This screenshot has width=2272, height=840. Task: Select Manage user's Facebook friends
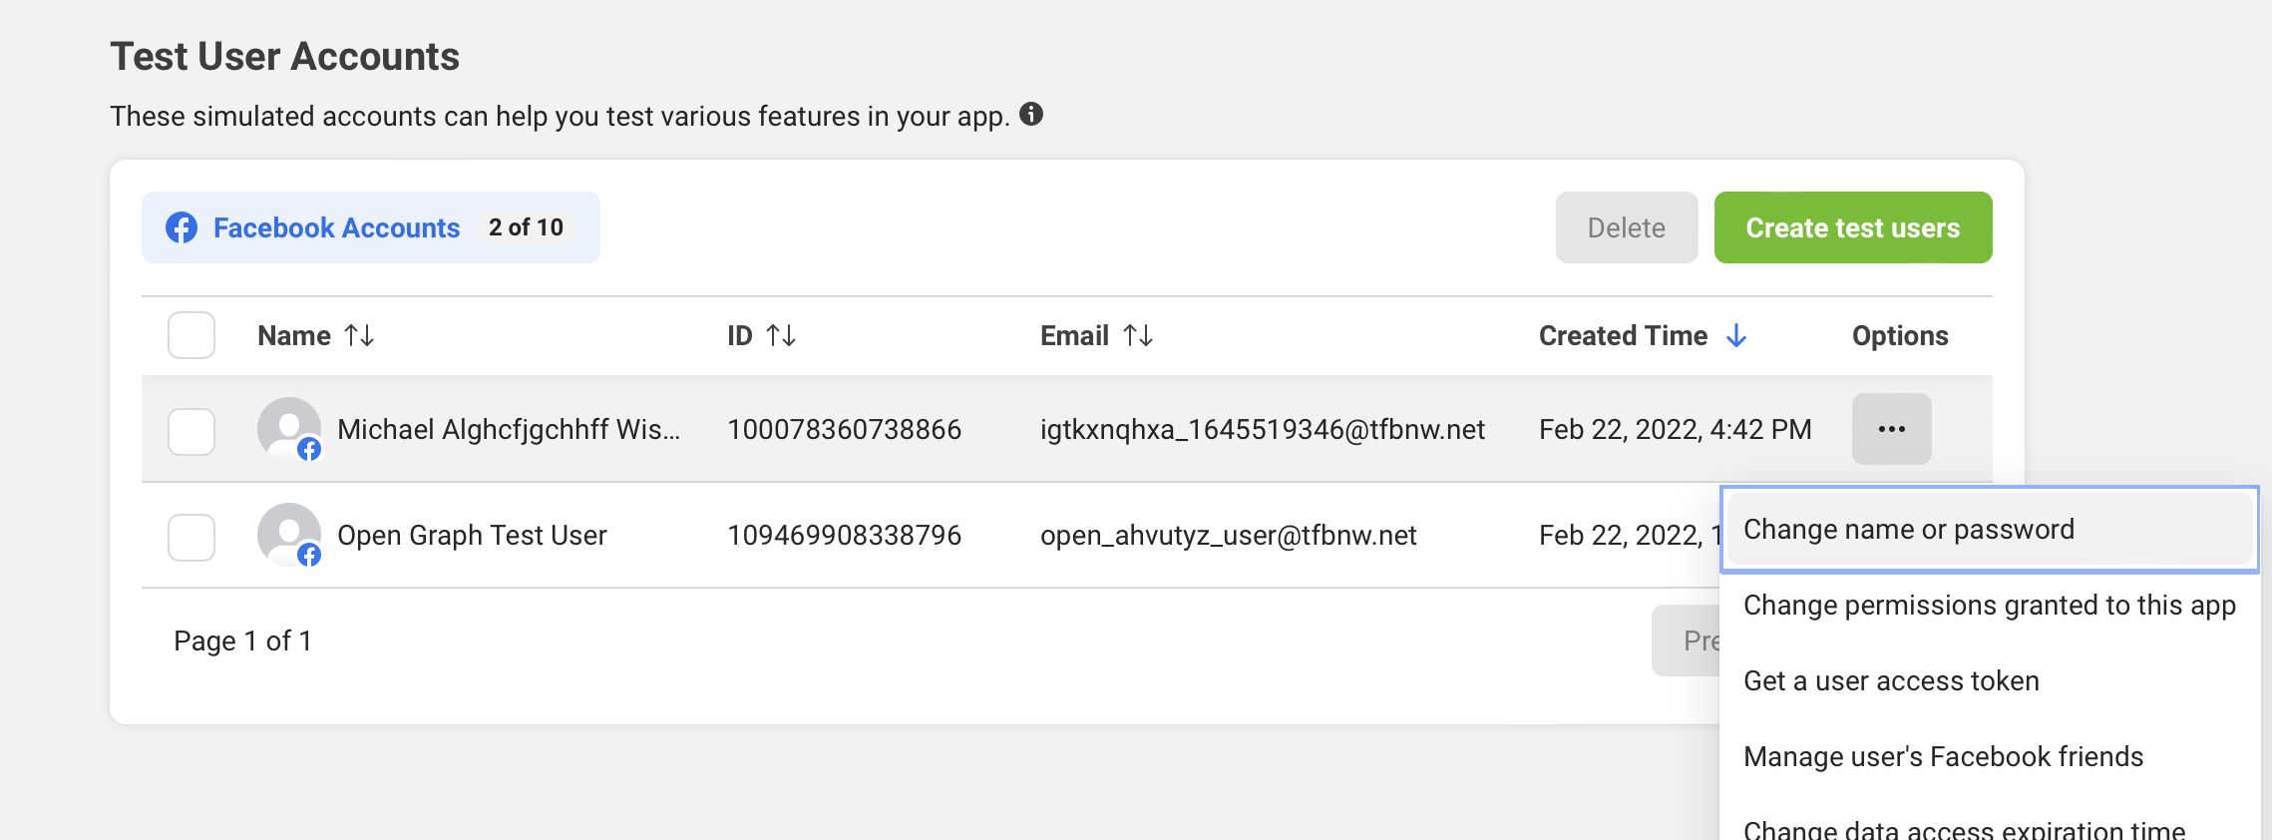pyautogui.click(x=1943, y=757)
